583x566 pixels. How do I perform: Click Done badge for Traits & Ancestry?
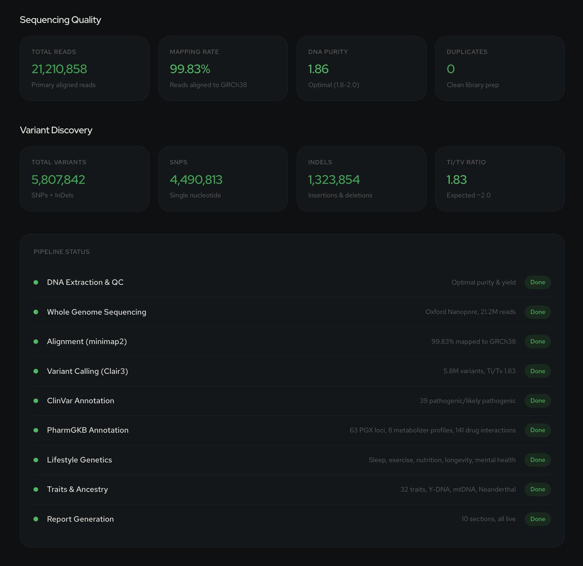click(x=537, y=489)
